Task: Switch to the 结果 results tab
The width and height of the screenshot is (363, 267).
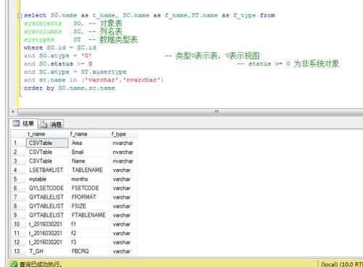Action: [24, 123]
